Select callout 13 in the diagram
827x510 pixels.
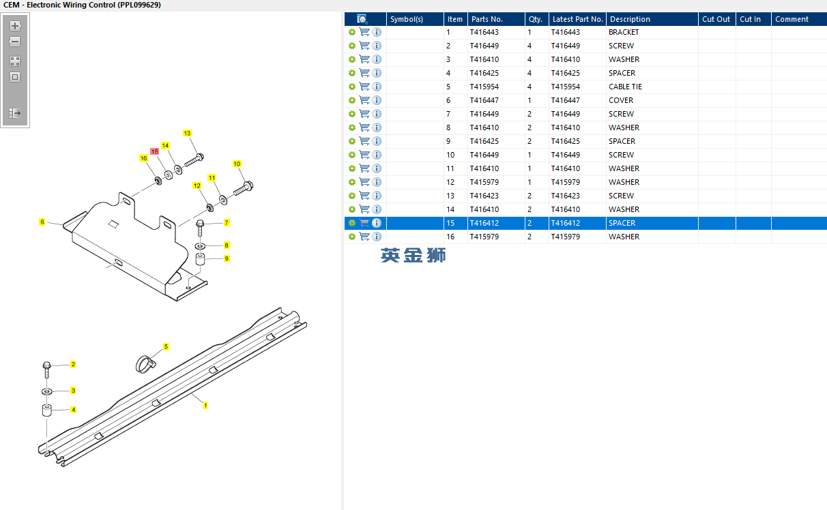point(187,133)
